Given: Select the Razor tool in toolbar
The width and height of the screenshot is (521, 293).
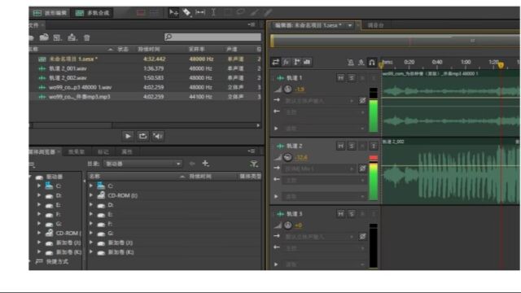Looking at the screenshot, I should 186,13.
